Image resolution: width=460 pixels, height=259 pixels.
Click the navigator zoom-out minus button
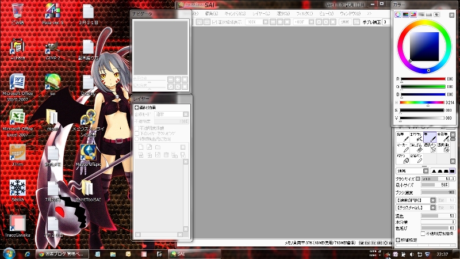tap(170, 79)
